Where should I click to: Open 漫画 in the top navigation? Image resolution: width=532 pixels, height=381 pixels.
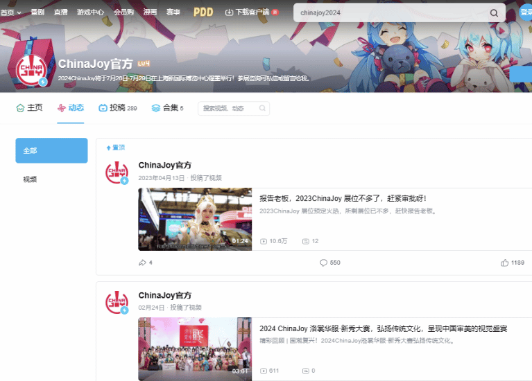150,12
